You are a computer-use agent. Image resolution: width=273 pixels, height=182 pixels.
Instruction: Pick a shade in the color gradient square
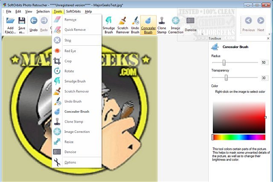(239, 117)
